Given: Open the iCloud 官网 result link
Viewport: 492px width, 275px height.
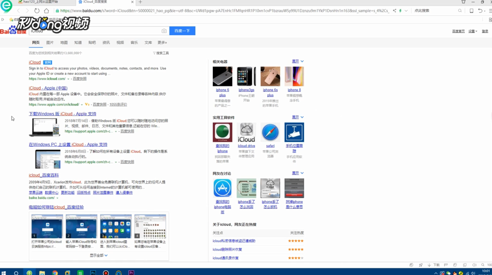Looking at the screenshot, I should [x=35, y=62].
